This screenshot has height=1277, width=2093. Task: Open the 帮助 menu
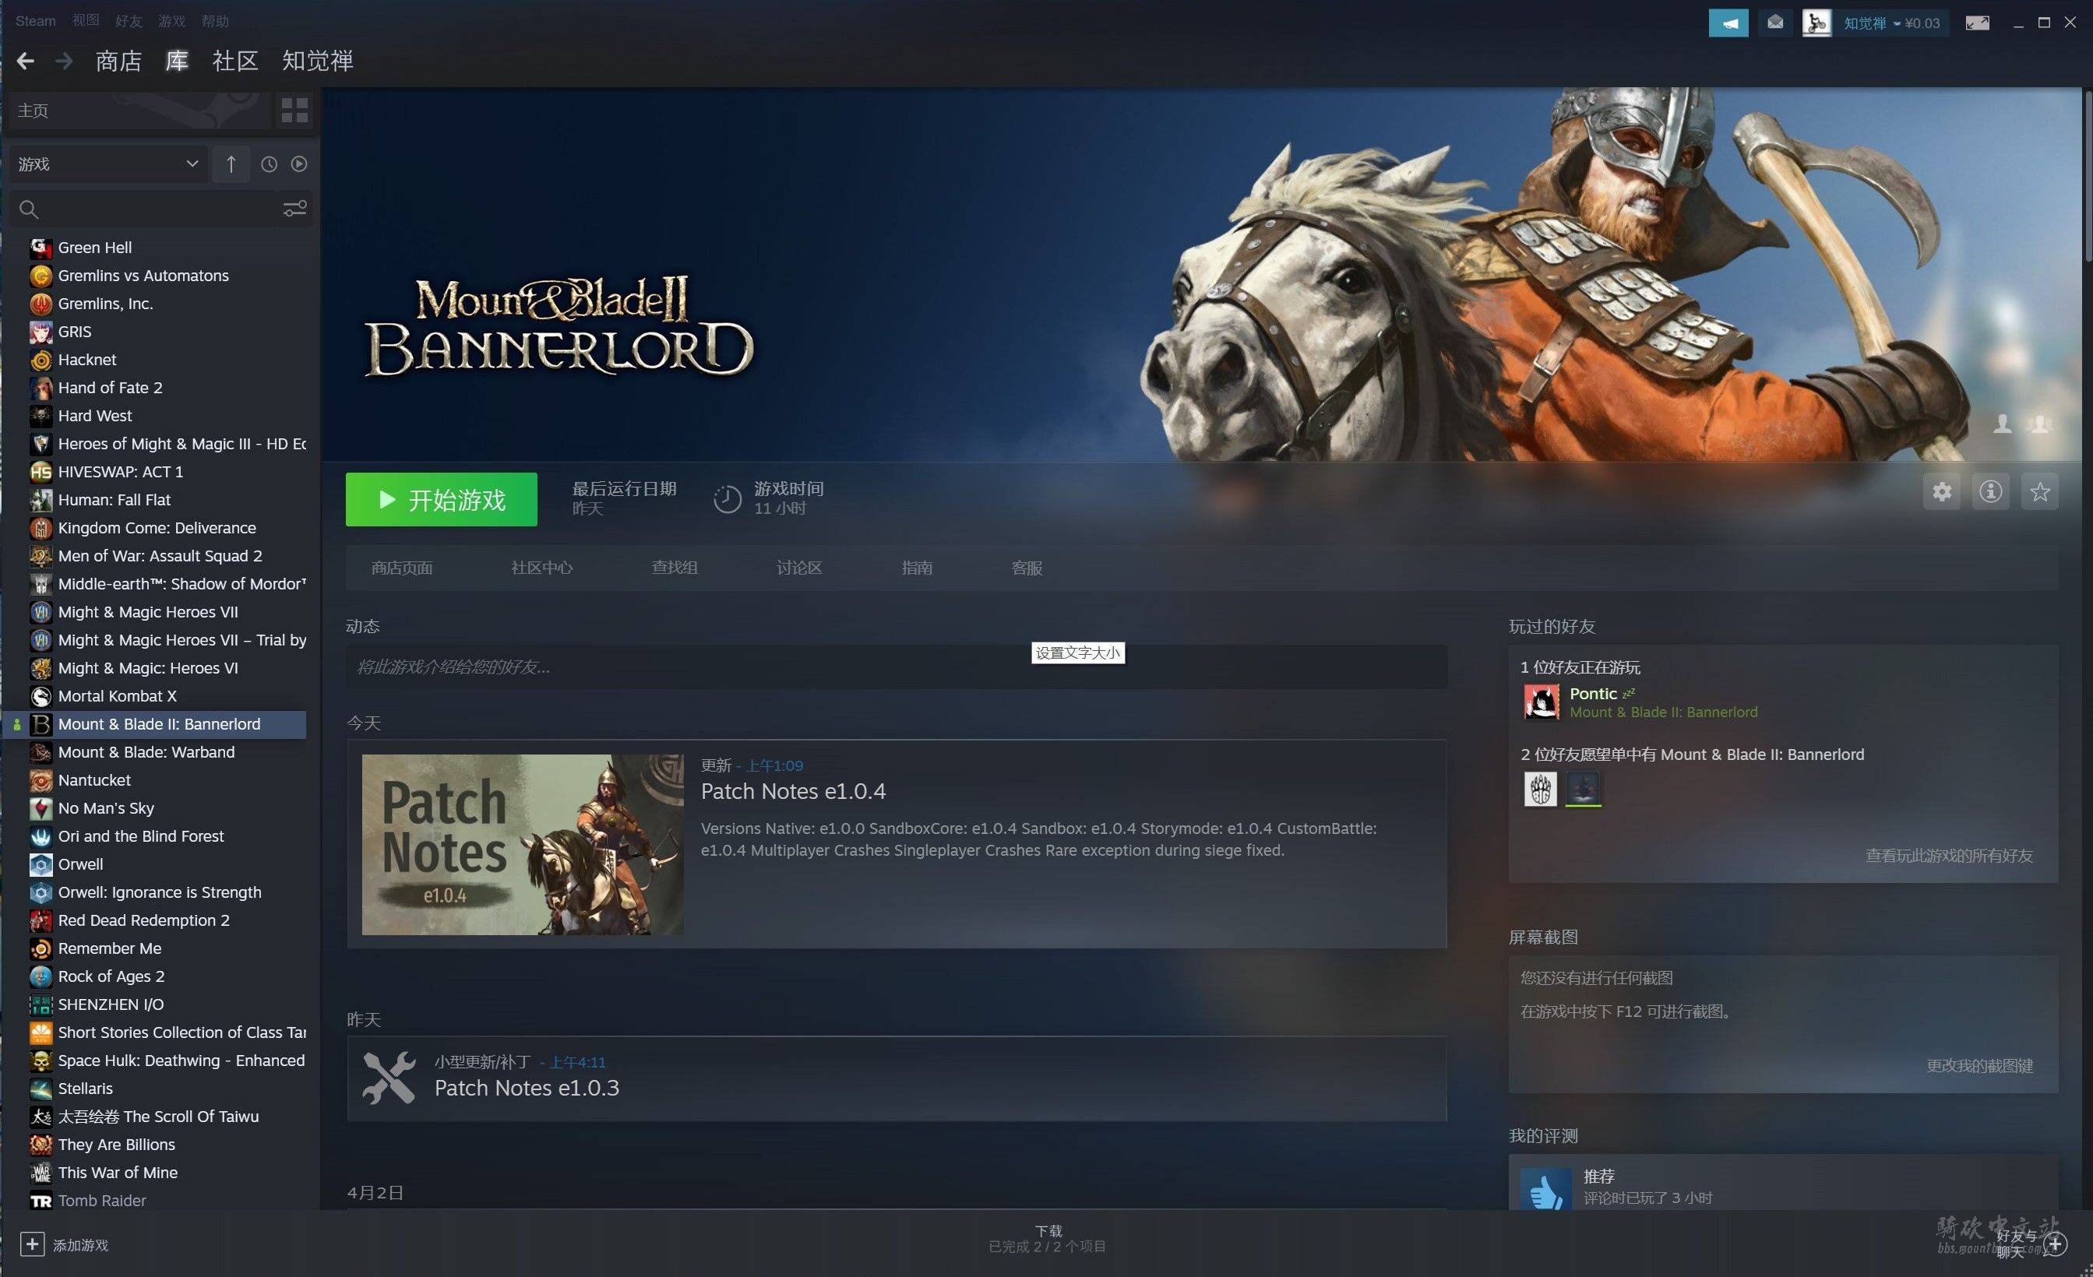(215, 21)
